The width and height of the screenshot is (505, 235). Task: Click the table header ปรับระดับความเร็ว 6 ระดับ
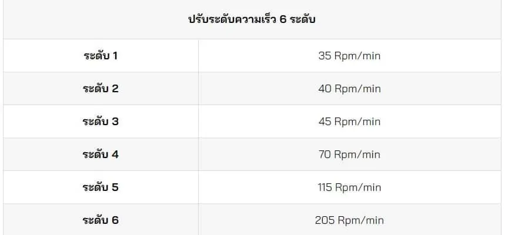(252, 19)
